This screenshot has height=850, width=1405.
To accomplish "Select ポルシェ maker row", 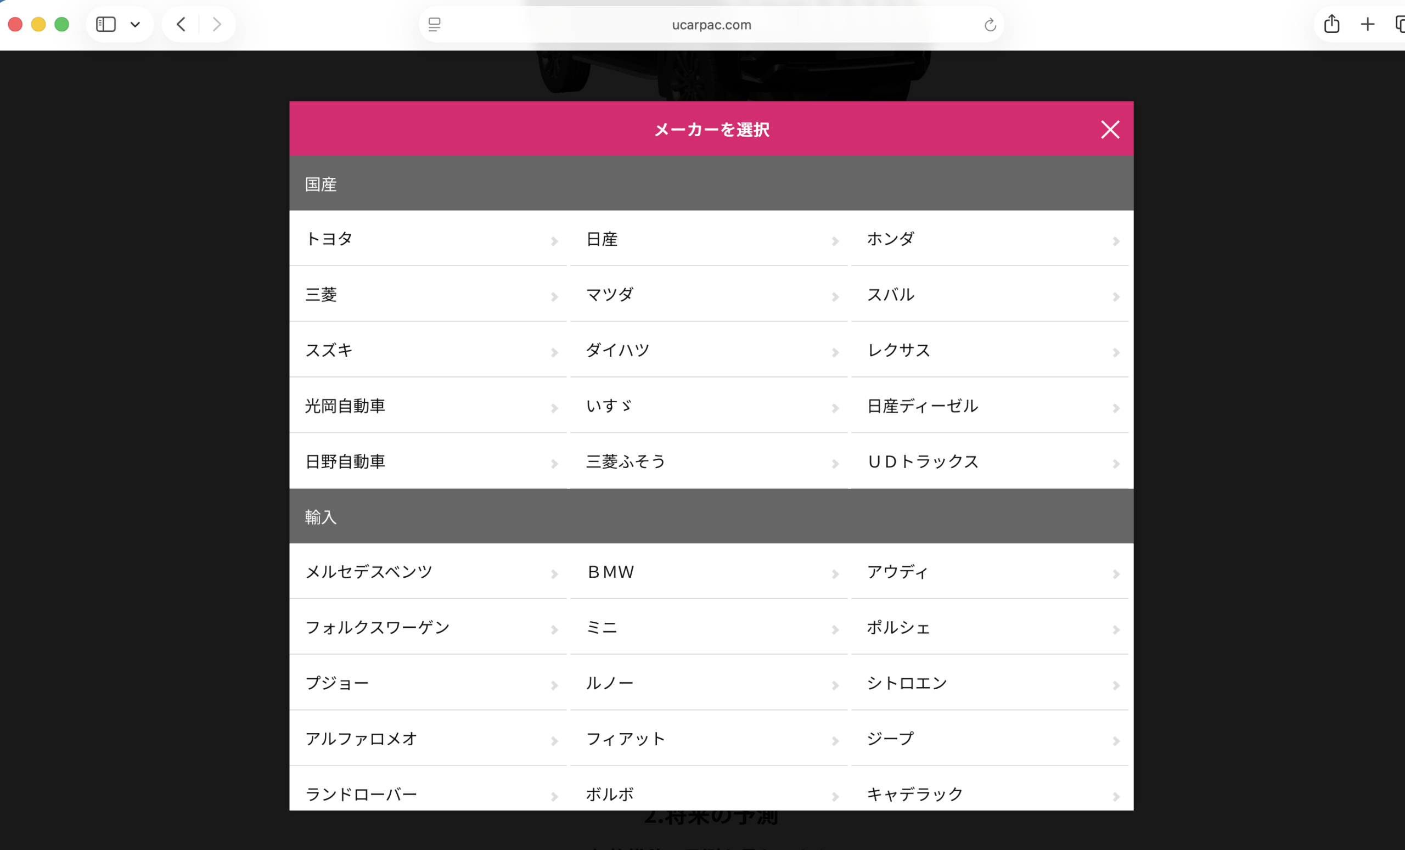I will pyautogui.click(x=990, y=628).
